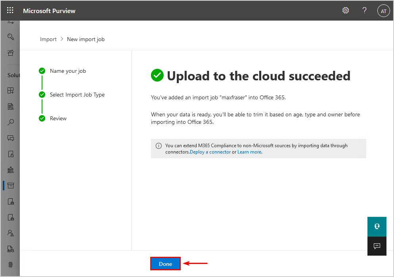Select the archive box sidebar icon
This screenshot has width=394, height=277.
tap(11, 186)
